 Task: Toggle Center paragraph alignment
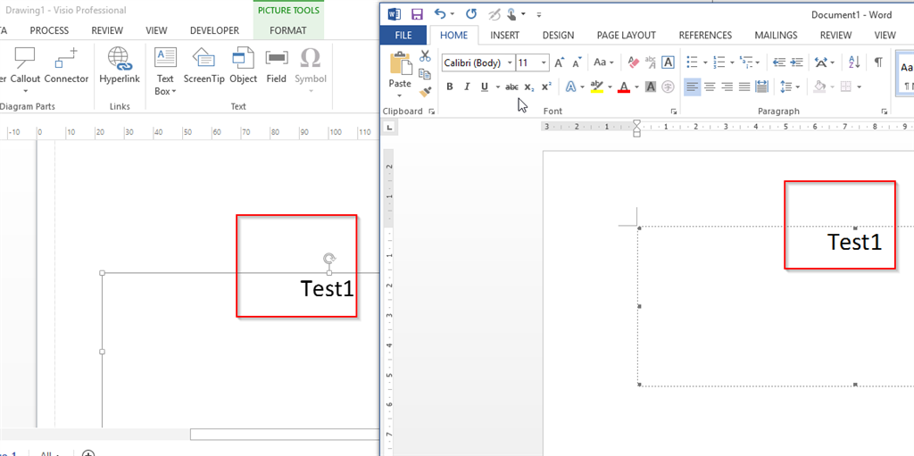click(x=710, y=87)
